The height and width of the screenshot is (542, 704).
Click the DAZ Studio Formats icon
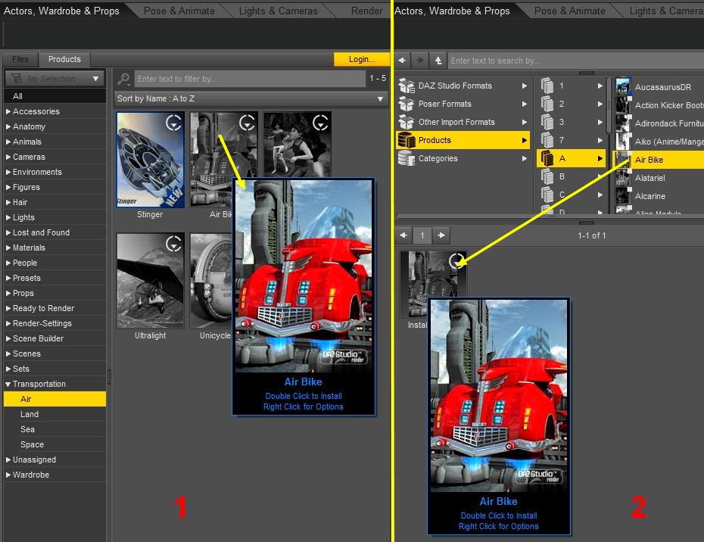(407, 86)
